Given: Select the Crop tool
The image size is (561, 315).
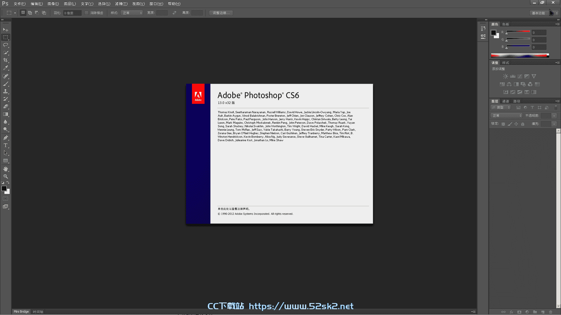Looking at the screenshot, I should [x=6, y=60].
